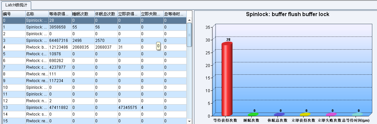Select the selected row's 28 value cell

[x=60, y=21]
